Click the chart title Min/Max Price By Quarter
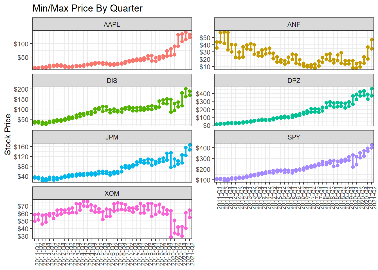 click(x=87, y=8)
